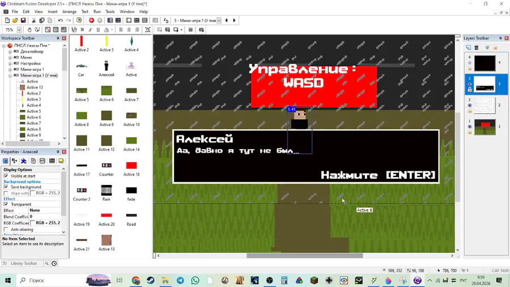Open the Tools menu
The width and height of the screenshot is (510, 287).
(110, 11)
